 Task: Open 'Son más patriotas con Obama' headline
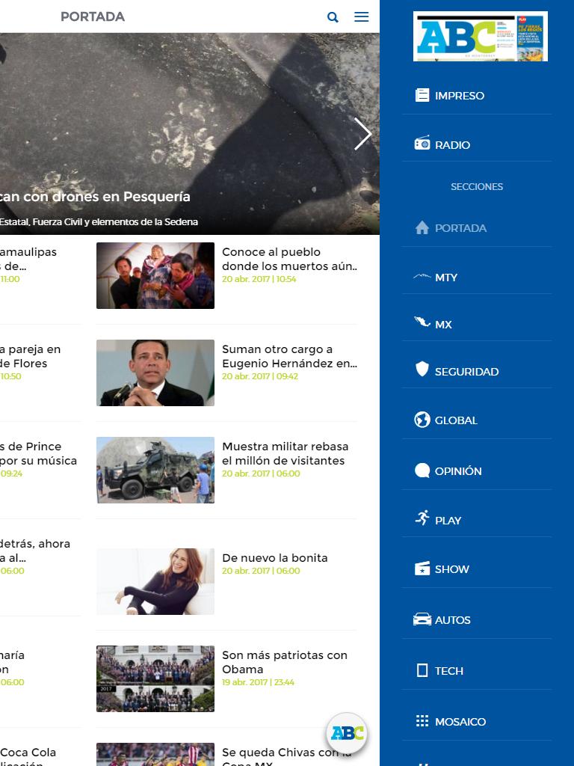tap(284, 662)
